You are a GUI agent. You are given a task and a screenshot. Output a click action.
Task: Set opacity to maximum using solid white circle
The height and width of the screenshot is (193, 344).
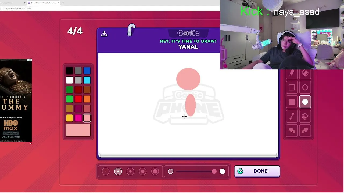click(x=222, y=172)
